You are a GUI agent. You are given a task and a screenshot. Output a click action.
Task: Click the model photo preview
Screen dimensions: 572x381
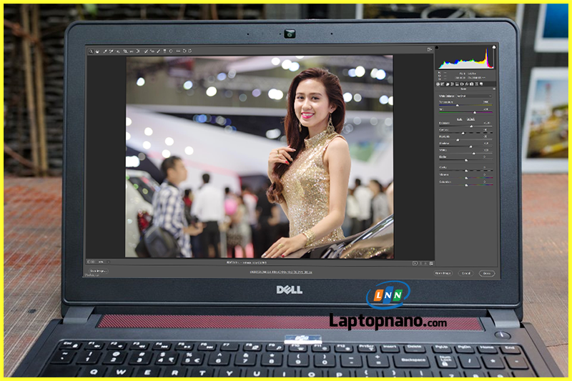pyautogui.click(x=260, y=157)
